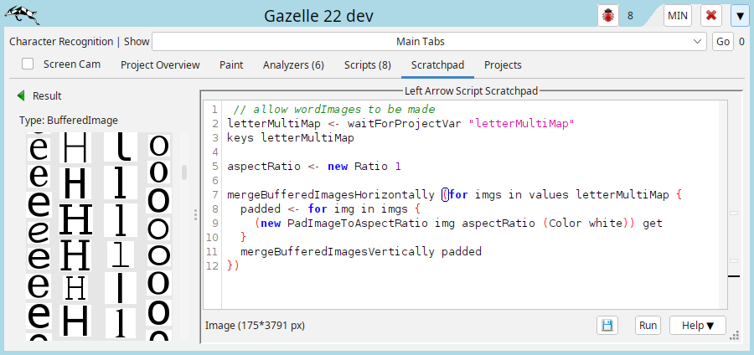The image size is (754, 355).
Task: Click the ladybug bug icon
Action: tap(608, 16)
